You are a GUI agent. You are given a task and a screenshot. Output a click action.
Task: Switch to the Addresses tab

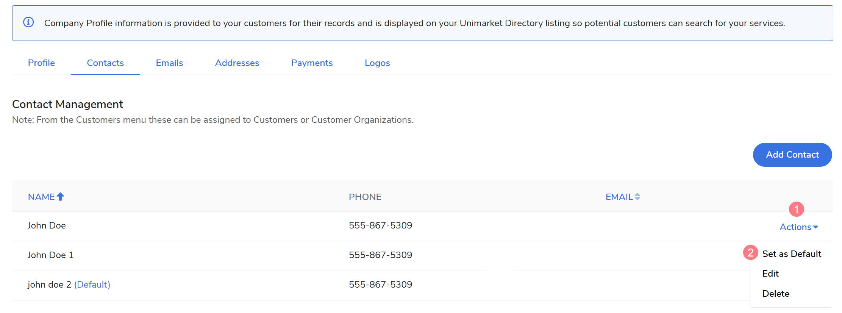(x=237, y=63)
